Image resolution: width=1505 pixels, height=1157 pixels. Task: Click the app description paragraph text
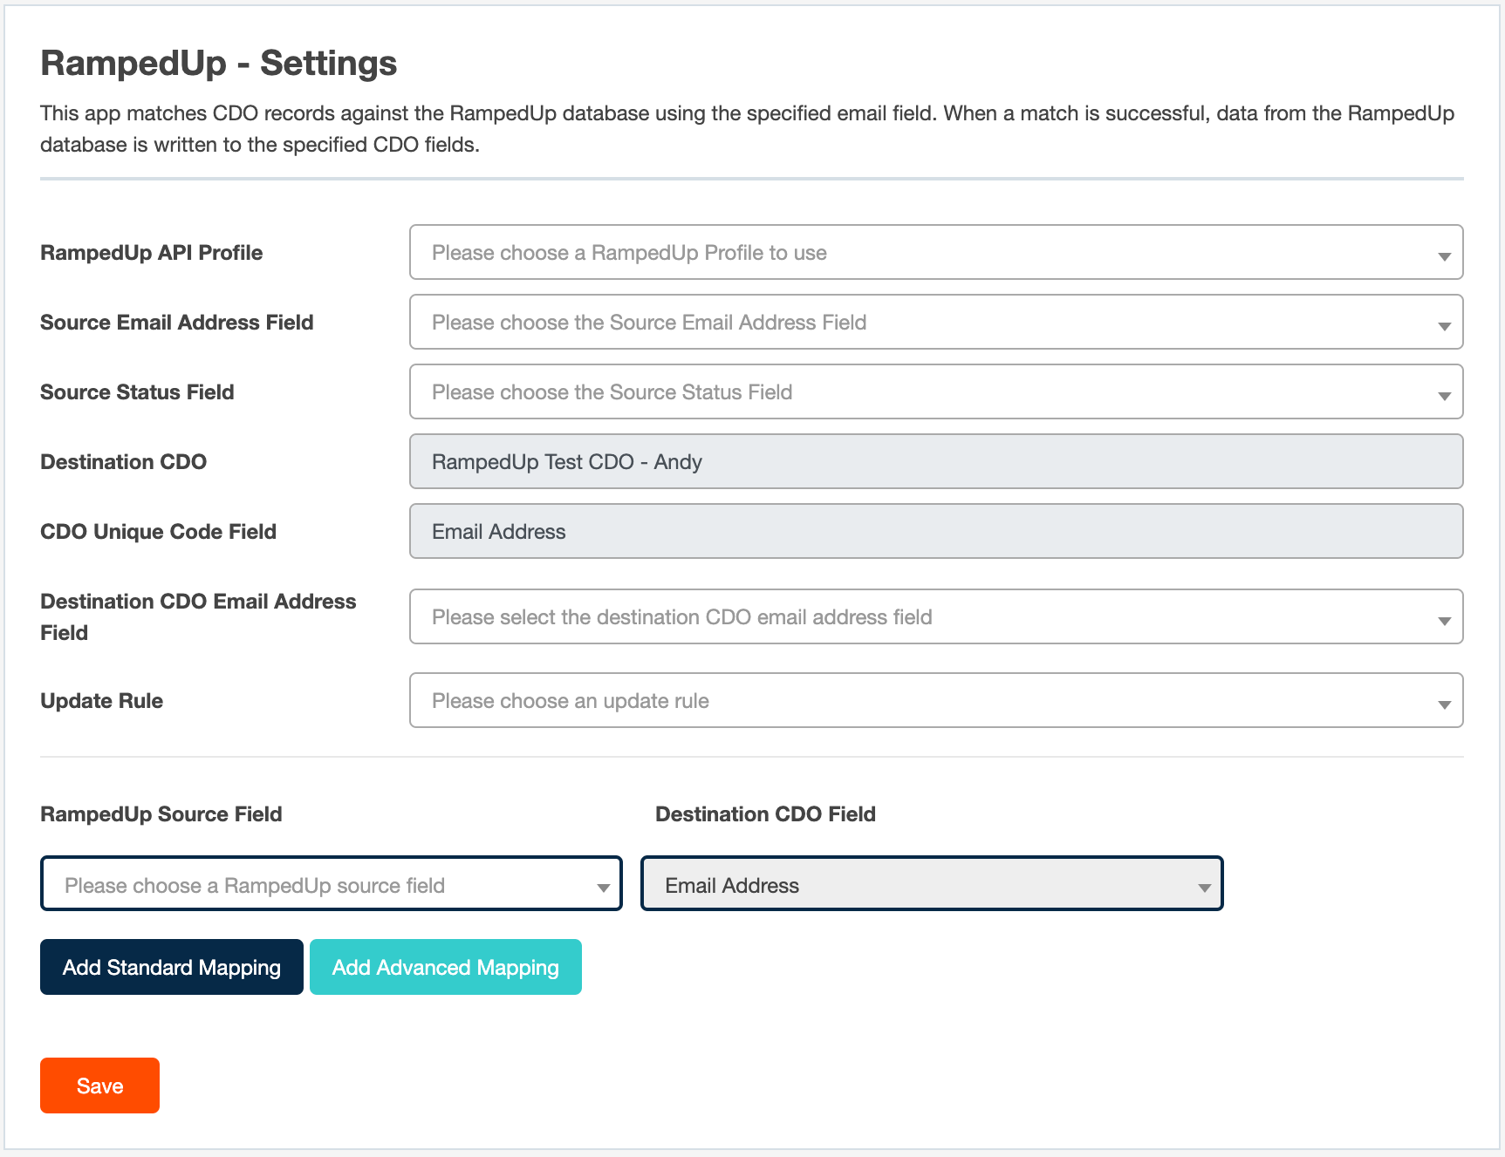748,129
